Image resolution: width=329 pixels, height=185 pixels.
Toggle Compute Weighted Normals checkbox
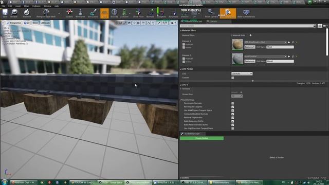(x=233, y=114)
